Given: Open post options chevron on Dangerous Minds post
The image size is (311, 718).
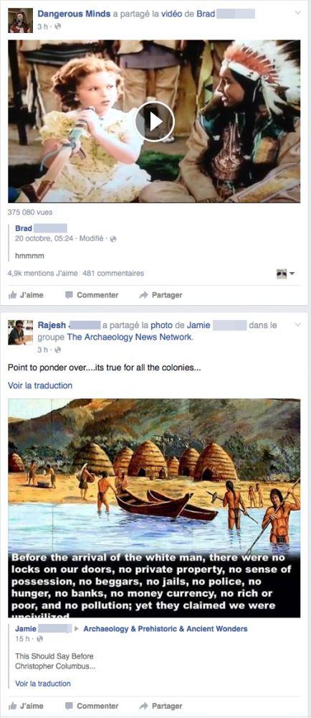Looking at the screenshot, I should [298, 13].
